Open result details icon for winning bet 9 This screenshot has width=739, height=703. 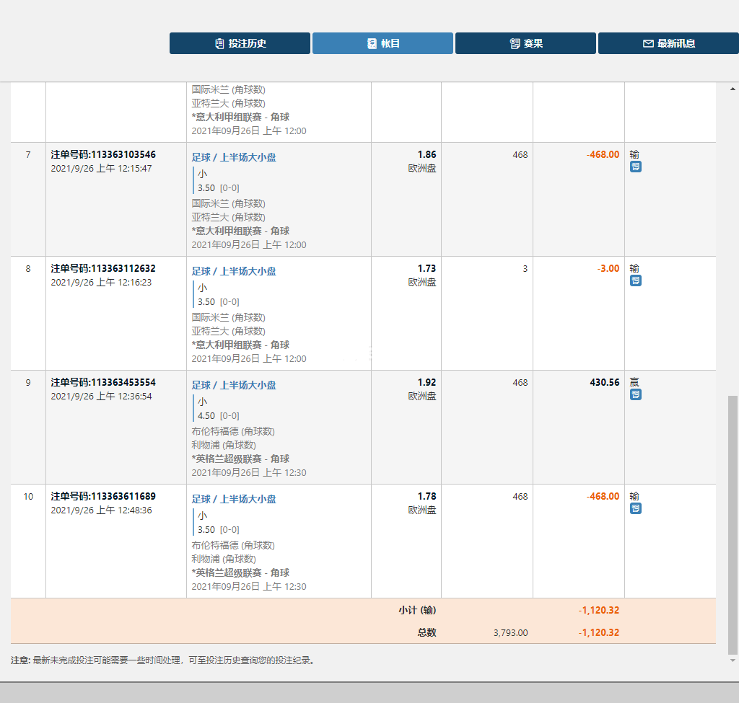click(x=635, y=395)
